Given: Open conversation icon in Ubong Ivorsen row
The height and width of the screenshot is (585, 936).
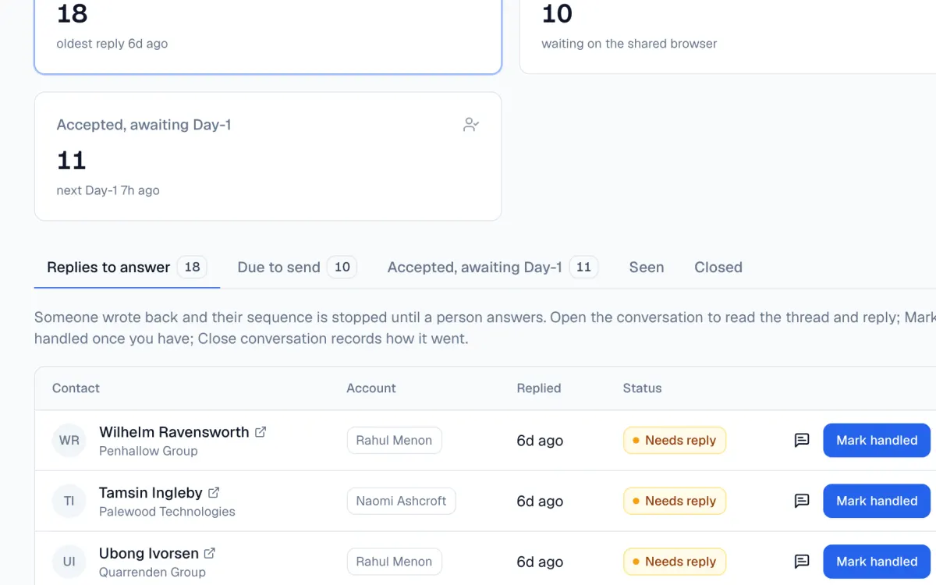Looking at the screenshot, I should coord(801,562).
